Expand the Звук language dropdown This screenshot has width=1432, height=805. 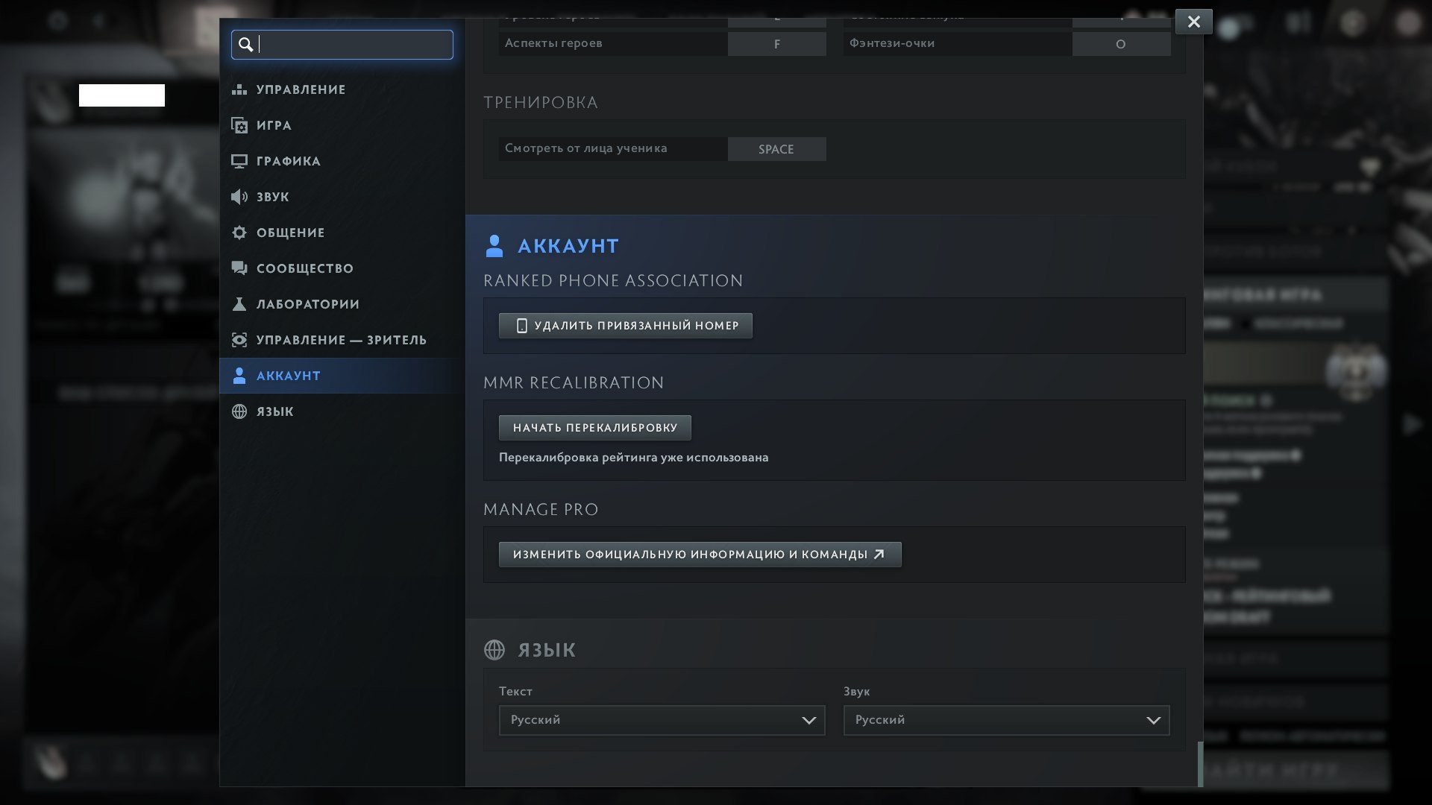(1005, 720)
